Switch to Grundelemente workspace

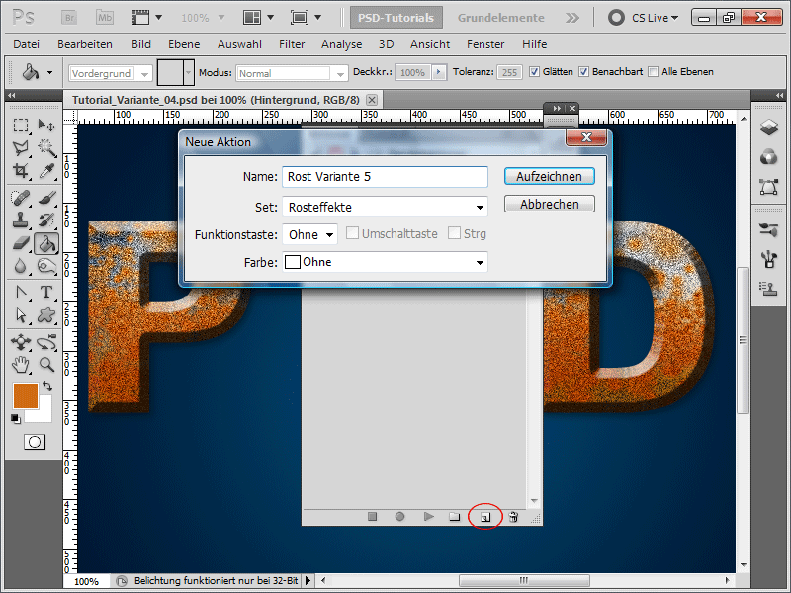(x=501, y=18)
